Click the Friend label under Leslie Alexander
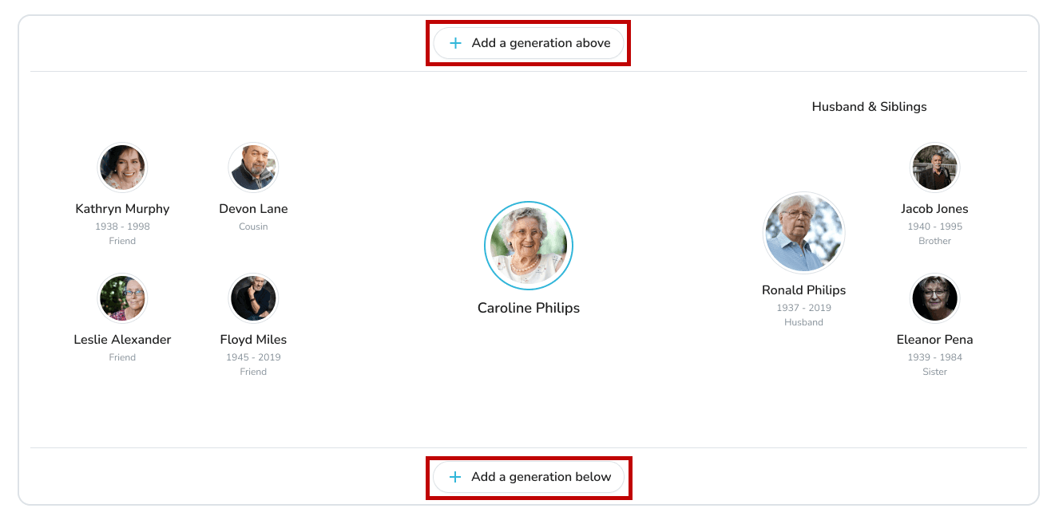Image resolution: width=1047 pixels, height=520 pixels. point(121,357)
